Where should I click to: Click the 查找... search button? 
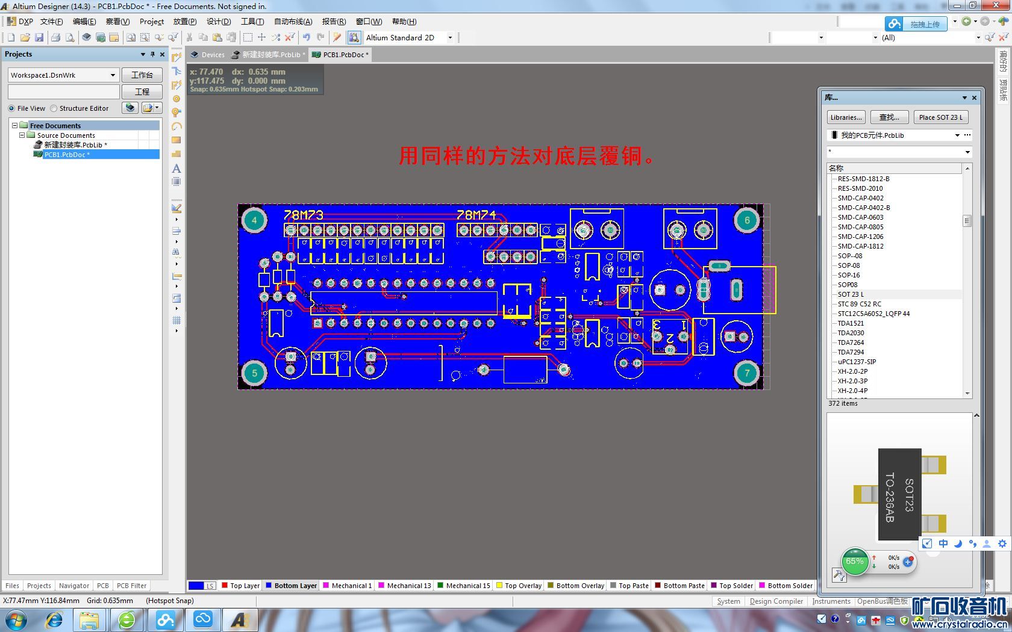[889, 117]
